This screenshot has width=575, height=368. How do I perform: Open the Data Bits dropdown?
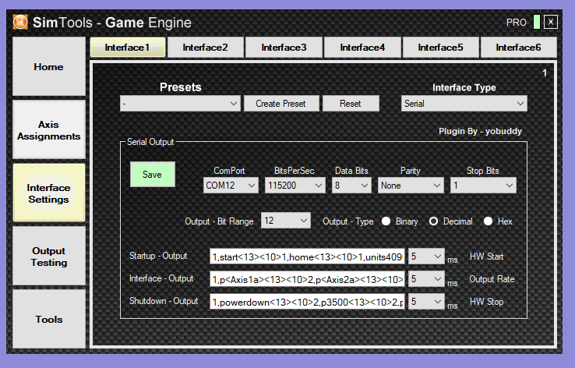(351, 186)
